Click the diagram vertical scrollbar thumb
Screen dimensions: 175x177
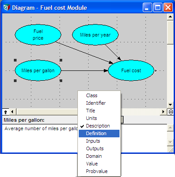pos(171,32)
